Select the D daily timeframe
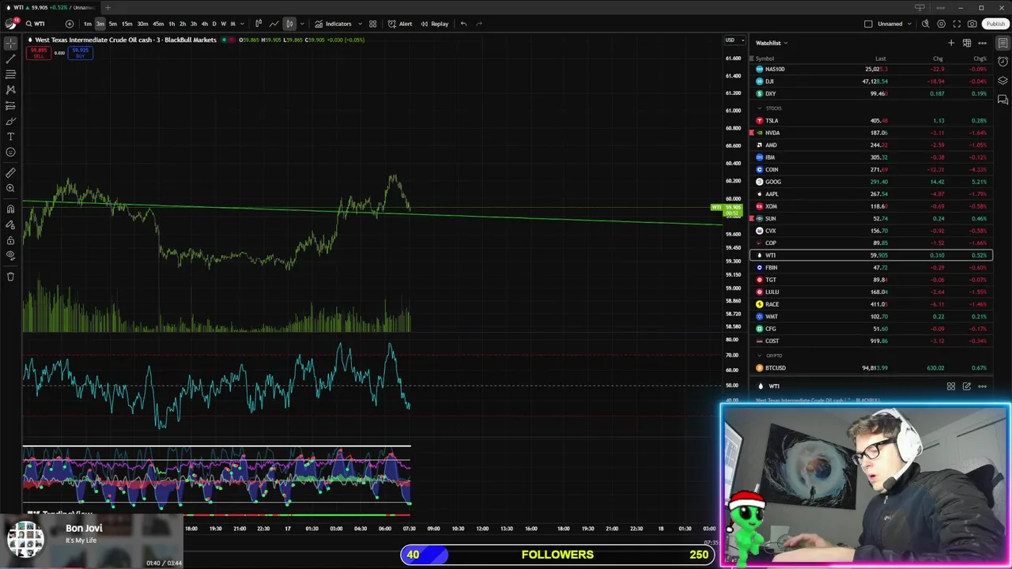Viewport: 1012px width, 569px height. 214,24
